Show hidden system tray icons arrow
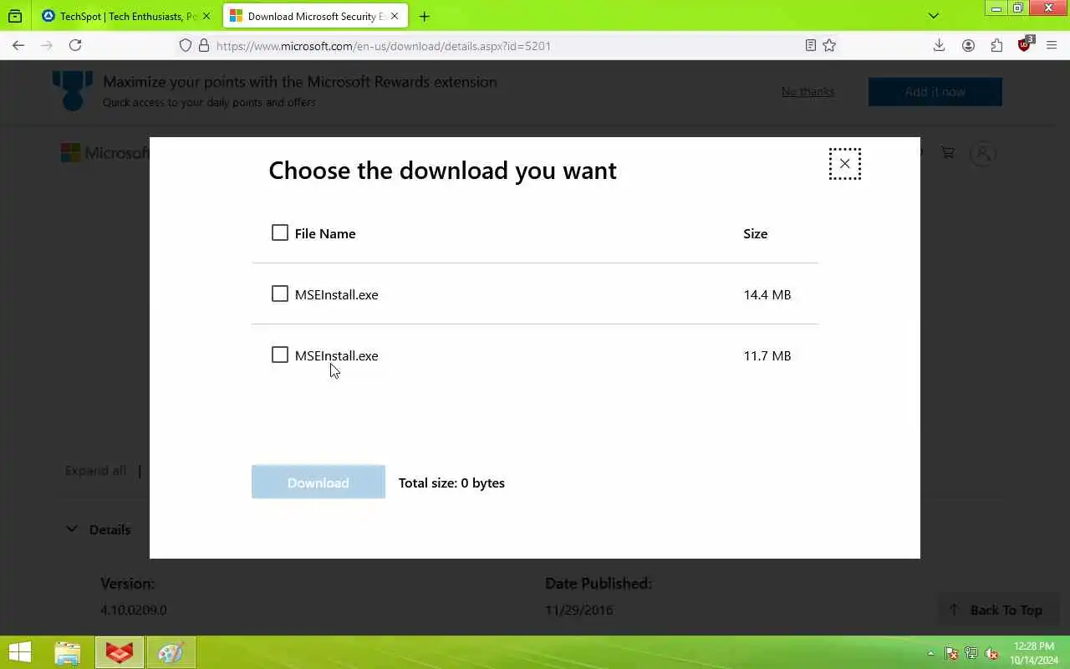Viewport: 1070px width, 669px height. point(930,653)
